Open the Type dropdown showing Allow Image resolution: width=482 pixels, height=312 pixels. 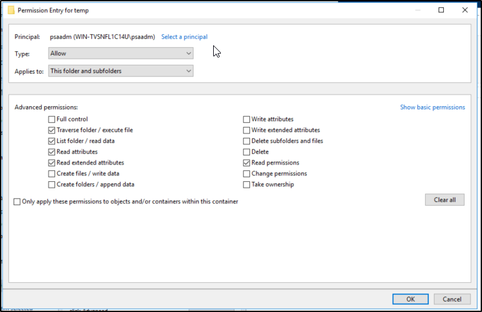point(120,54)
